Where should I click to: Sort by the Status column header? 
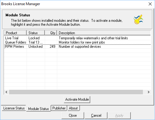point(36,33)
